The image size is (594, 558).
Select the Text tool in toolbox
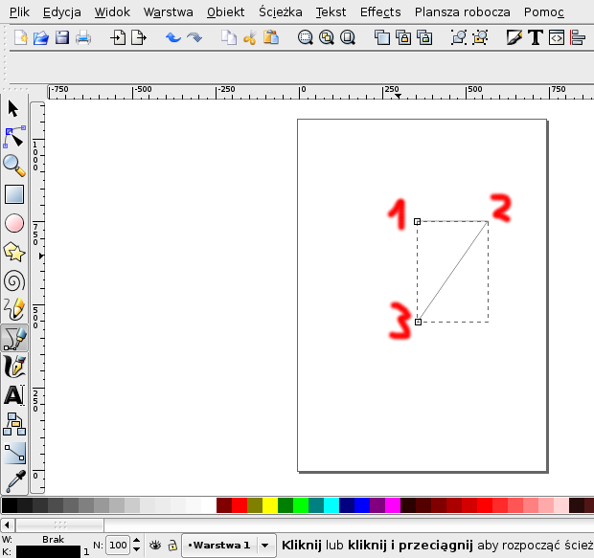pos(13,394)
